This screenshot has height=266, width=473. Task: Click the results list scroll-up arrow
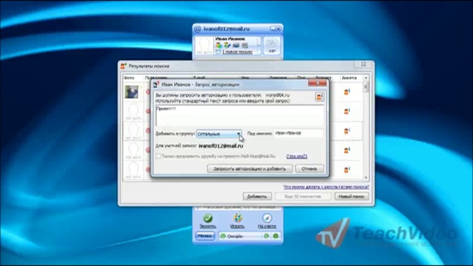tap(367, 78)
